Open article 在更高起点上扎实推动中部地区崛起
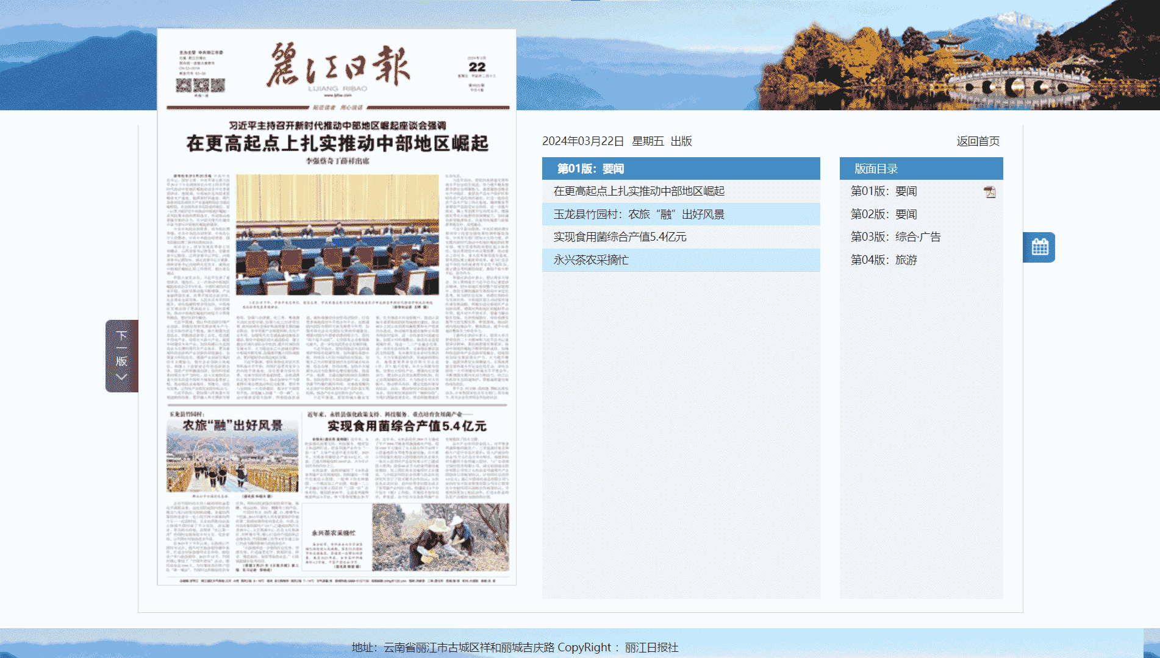1160x658 pixels. (639, 191)
